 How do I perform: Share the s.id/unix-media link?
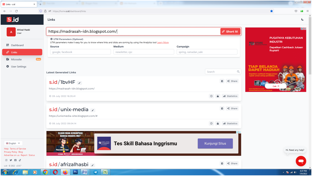[x=232, y=108]
